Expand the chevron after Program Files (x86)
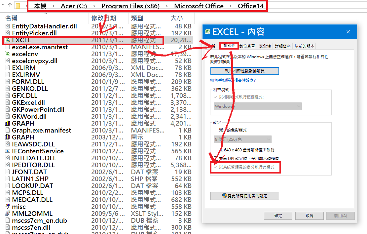 click(167, 6)
